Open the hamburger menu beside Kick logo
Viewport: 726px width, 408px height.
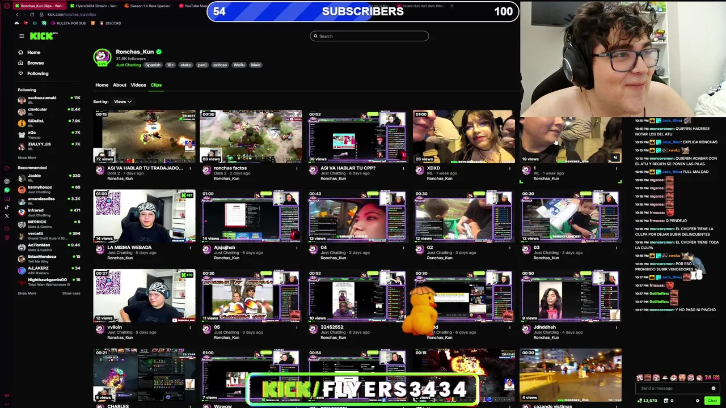pos(22,36)
